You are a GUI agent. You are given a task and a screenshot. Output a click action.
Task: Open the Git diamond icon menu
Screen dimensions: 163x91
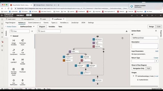click(x=142, y=15)
